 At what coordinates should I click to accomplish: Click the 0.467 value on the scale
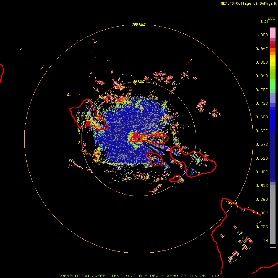pyautogui.click(x=262, y=172)
